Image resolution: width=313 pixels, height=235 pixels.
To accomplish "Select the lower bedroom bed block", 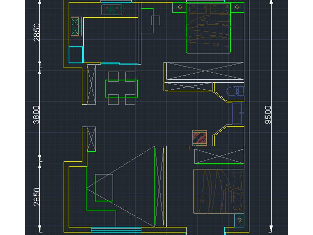I will coord(218,191).
